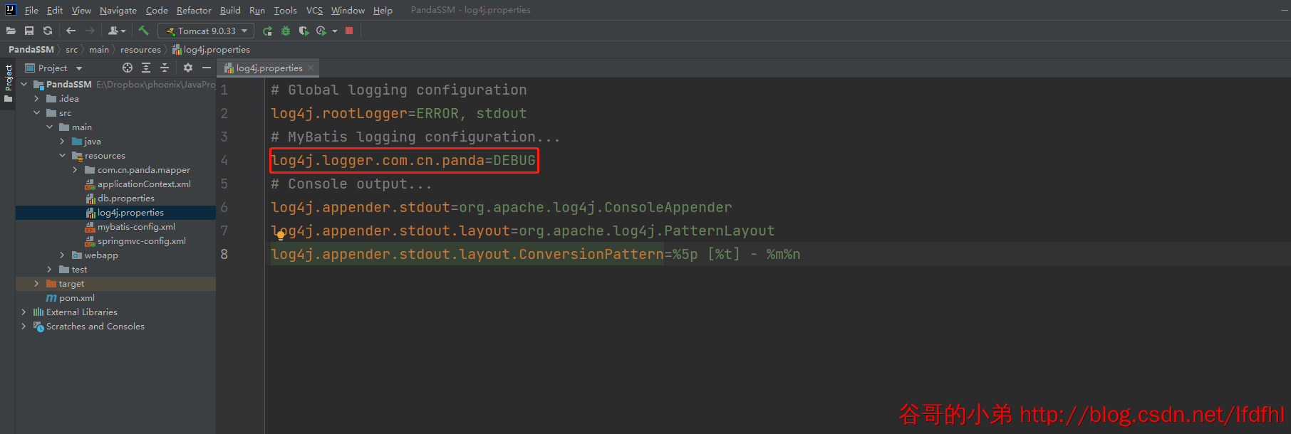The height and width of the screenshot is (434, 1291).
Task: Navigate back with the left arrow icon
Action: pyautogui.click(x=71, y=31)
